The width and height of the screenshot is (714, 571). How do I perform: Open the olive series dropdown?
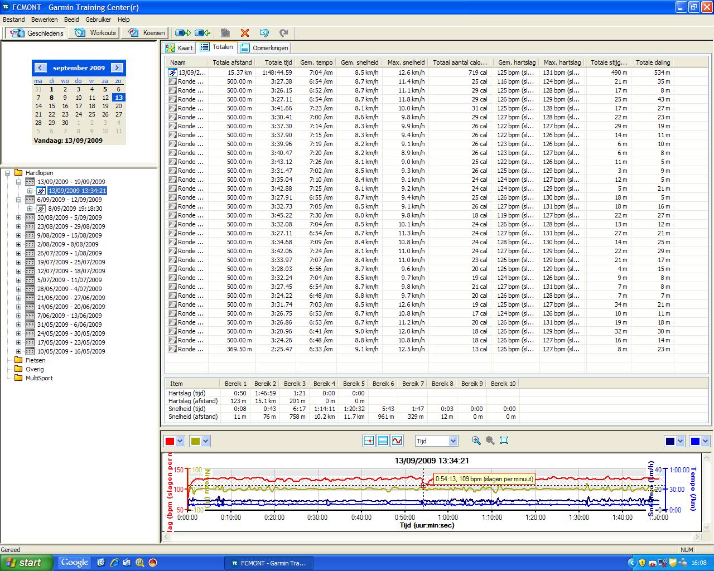(x=206, y=441)
